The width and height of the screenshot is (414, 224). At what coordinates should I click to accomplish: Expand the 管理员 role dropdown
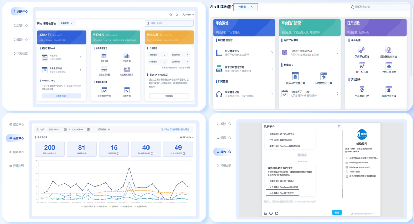tap(246, 7)
